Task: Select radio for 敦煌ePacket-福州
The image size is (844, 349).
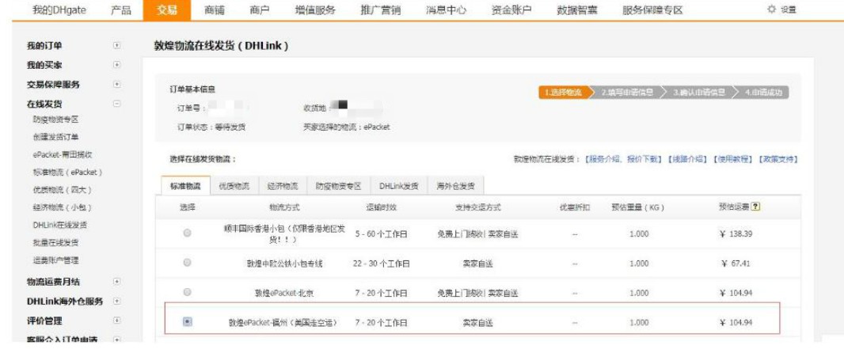Action: pyautogui.click(x=188, y=321)
